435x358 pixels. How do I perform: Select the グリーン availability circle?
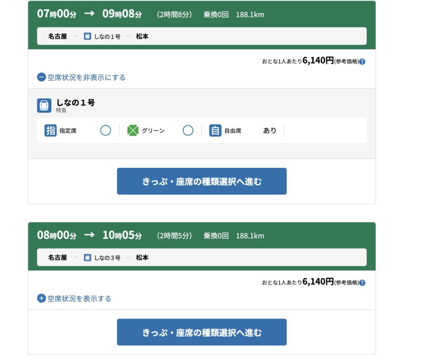click(188, 130)
